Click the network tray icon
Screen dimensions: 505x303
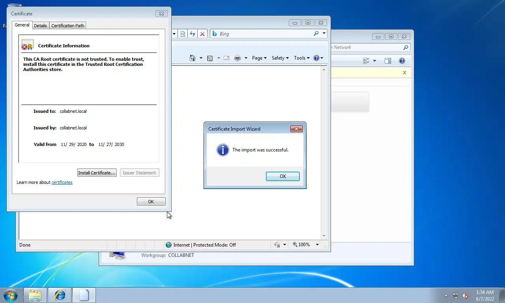(456, 296)
